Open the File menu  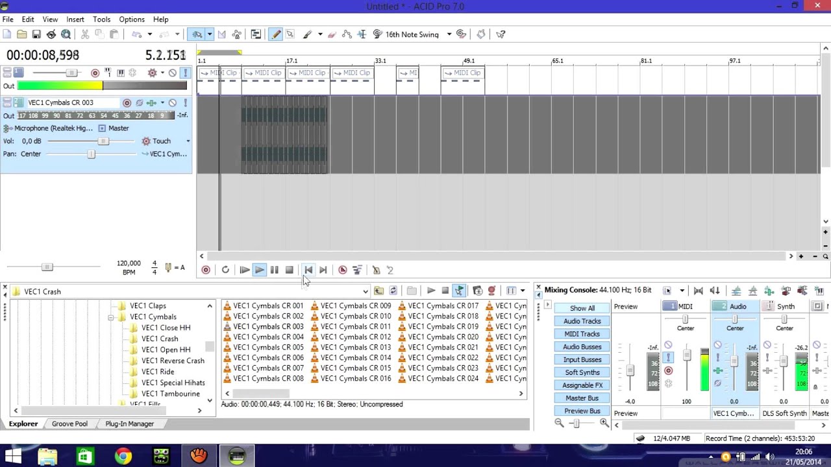[x=8, y=19]
